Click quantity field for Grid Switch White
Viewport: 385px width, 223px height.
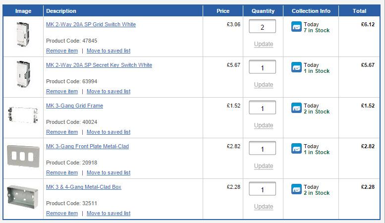click(x=263, y=27)
